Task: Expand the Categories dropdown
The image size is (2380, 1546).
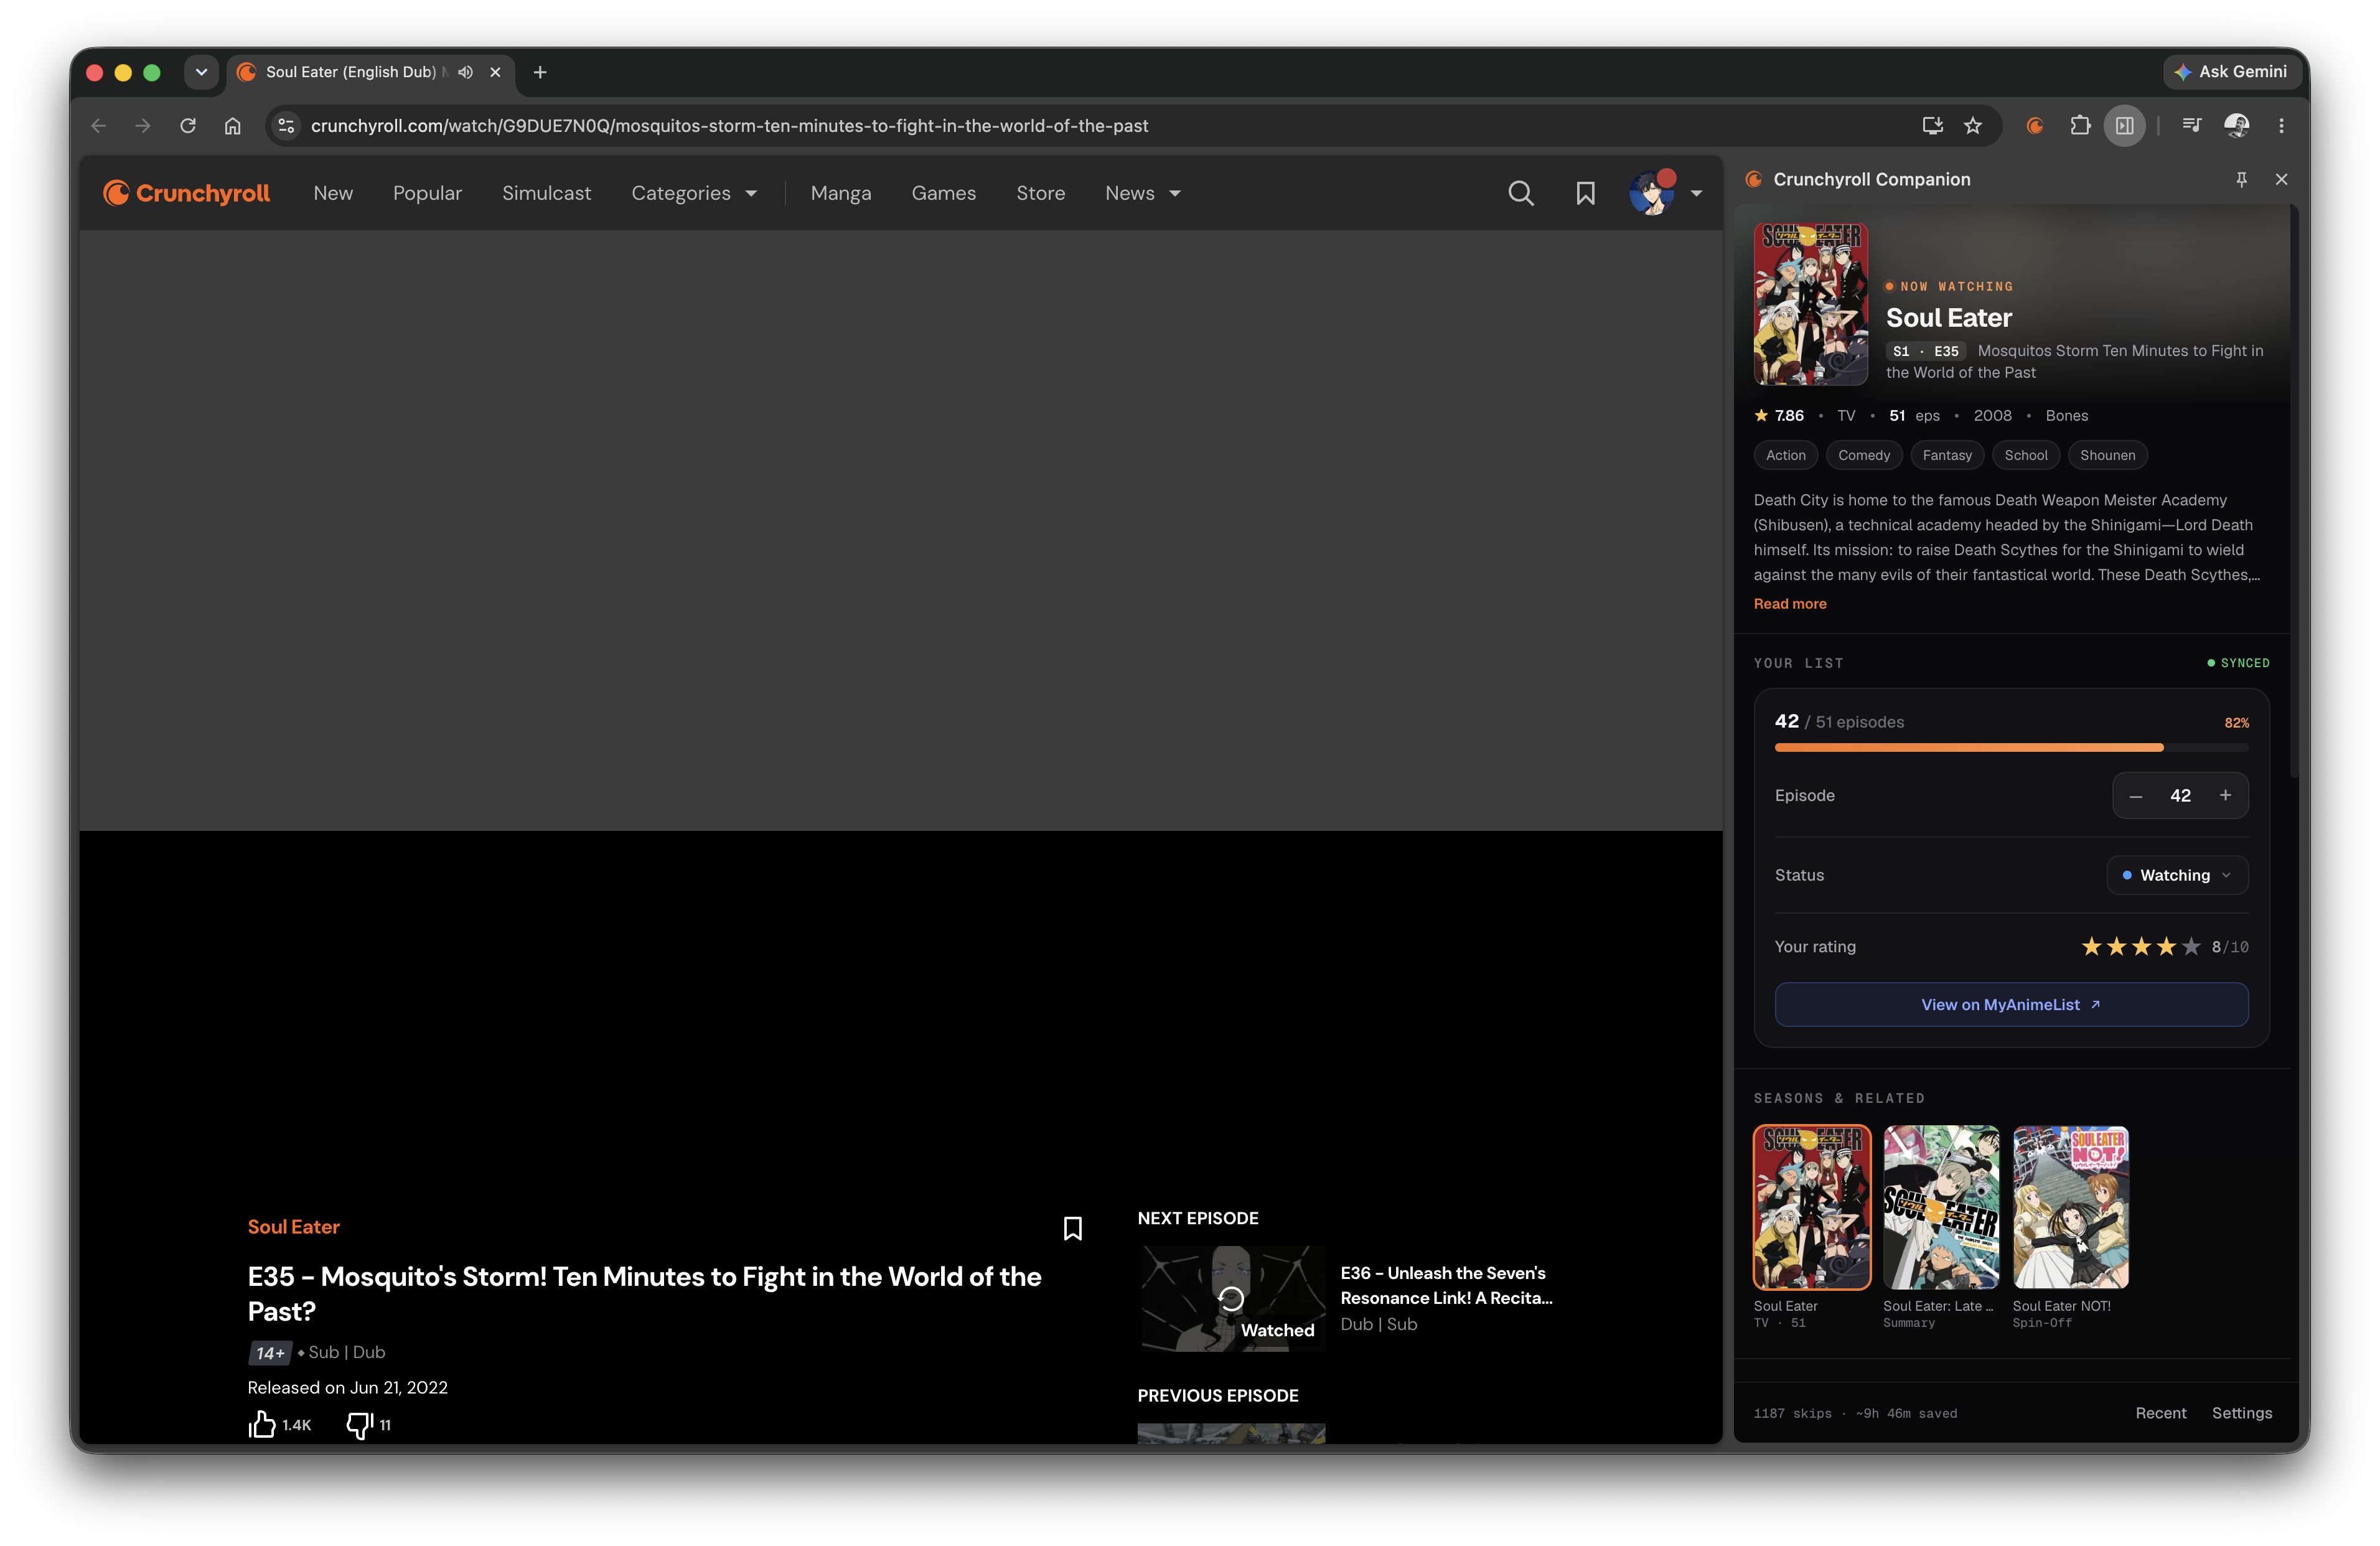Action: coord(694,193)
